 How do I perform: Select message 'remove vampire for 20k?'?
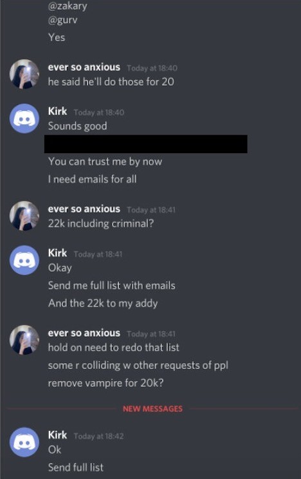(105, 383)
